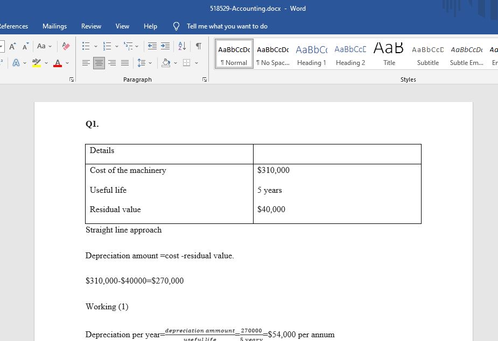
Task: Switch to the Mailings tab
Action: click(x=54, y=26)
